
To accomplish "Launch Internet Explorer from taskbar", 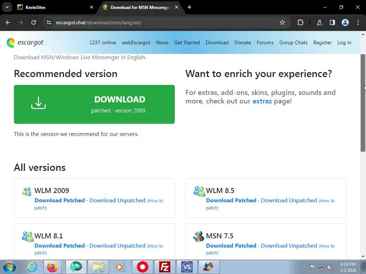I will tap(32, 267).
